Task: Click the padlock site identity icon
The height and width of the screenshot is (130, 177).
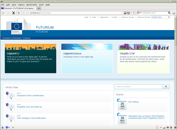Action: [19, 13]
